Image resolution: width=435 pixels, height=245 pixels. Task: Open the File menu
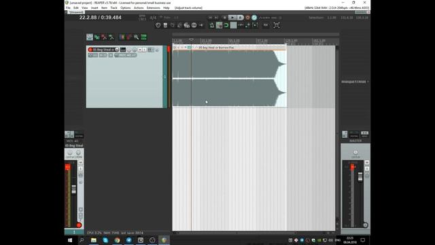[68, 7]
